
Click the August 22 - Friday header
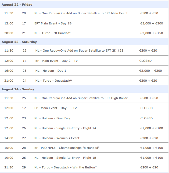(x=17, y=5)
